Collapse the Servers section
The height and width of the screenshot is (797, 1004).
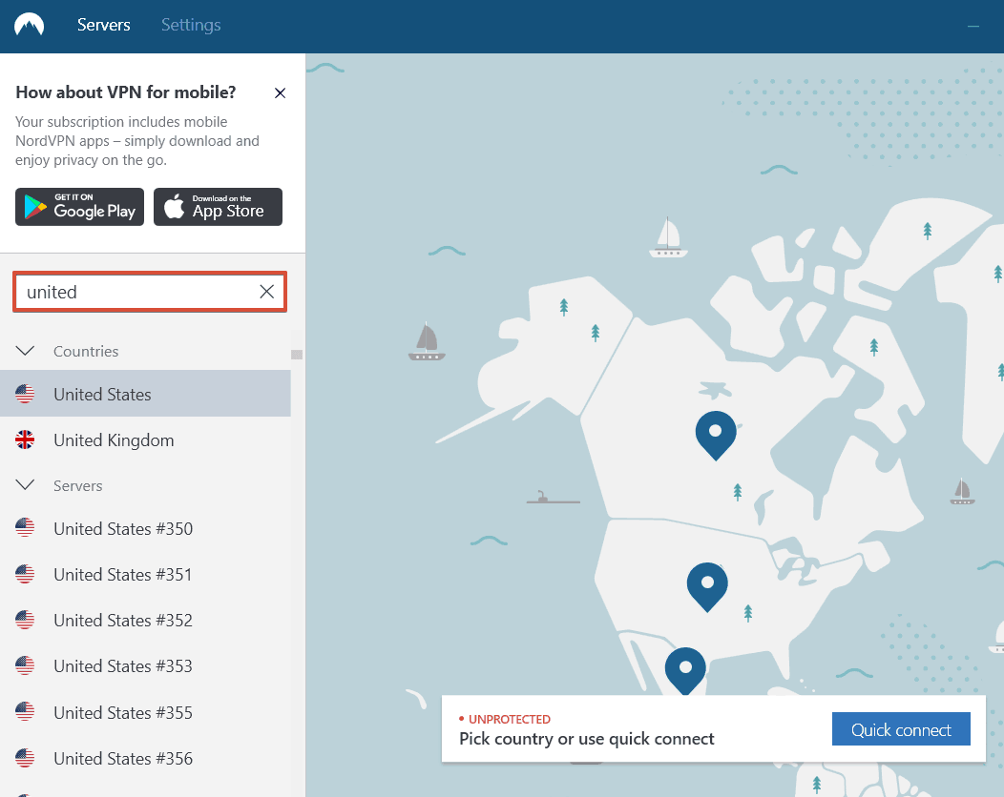(x=25, y=485)
